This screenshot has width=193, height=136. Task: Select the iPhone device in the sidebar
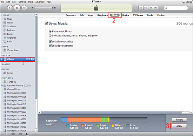(18, 59)
